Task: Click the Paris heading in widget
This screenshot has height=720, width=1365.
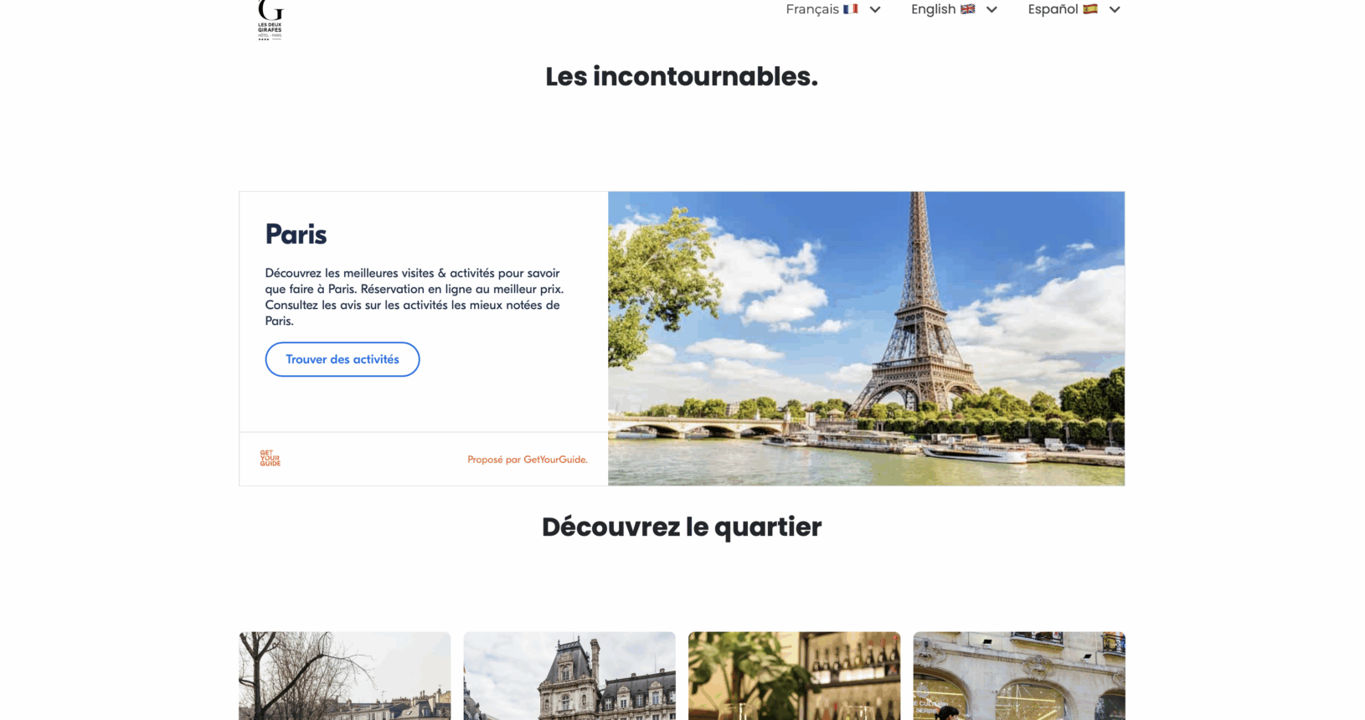Action: pos(296,234)
